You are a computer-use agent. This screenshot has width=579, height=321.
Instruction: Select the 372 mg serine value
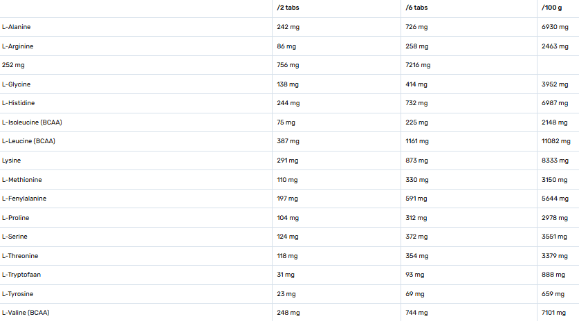click(416, 237)
